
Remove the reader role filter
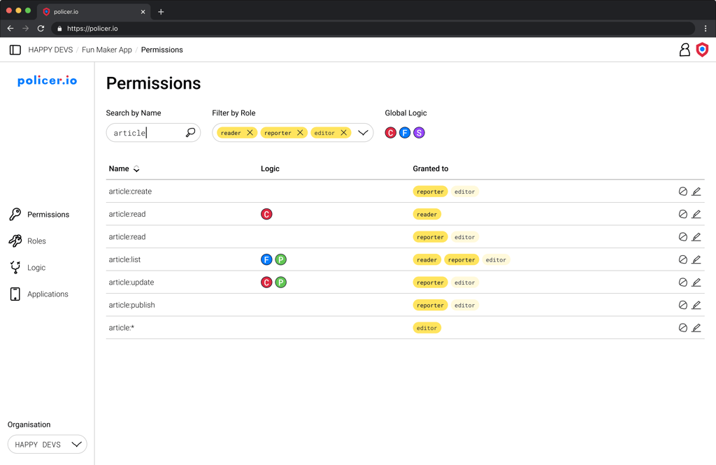pyautogui.click(x=250, y=132)
